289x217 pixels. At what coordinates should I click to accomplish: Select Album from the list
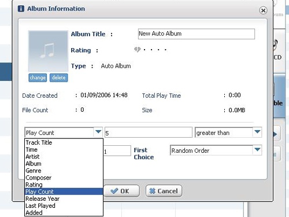pyautogui.click(x=64, y=164)
